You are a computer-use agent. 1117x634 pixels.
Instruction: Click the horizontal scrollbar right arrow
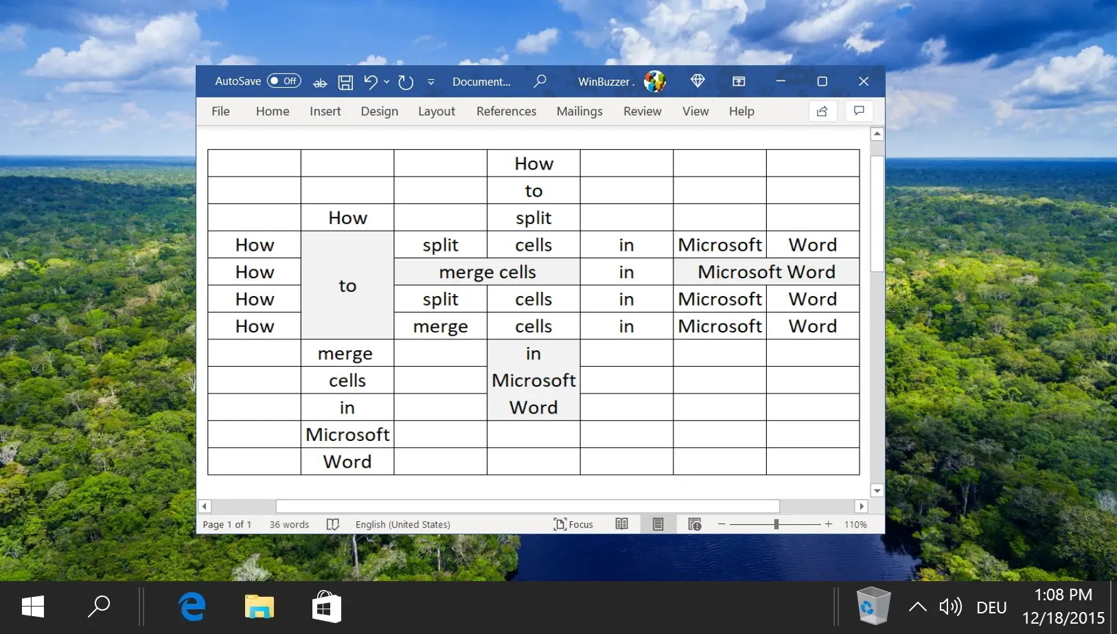[x=862, y=506]
